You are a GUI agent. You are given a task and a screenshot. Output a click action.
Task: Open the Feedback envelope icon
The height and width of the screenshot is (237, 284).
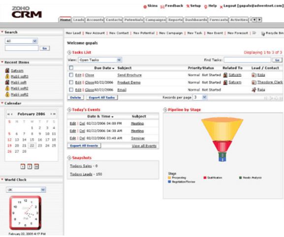pos(162,7)
